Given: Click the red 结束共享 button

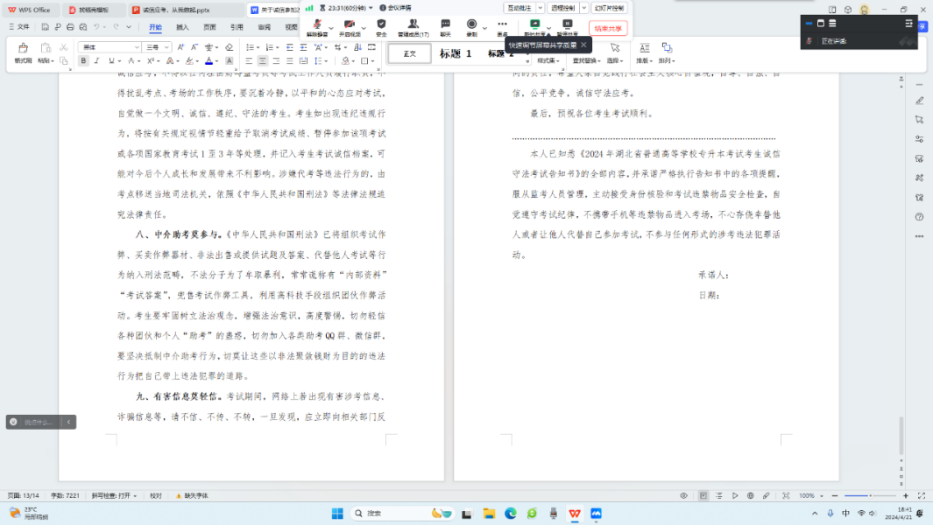Looking at the screenshot, I should pyautogui.click(x=607, y=28).
